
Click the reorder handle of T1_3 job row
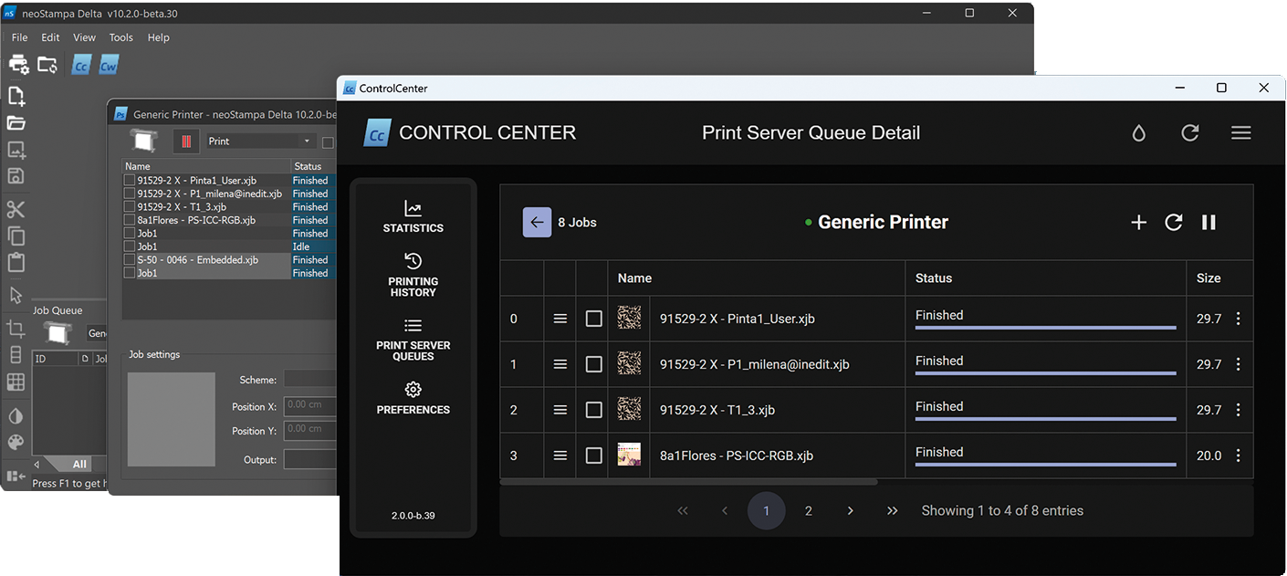point(560,410)
